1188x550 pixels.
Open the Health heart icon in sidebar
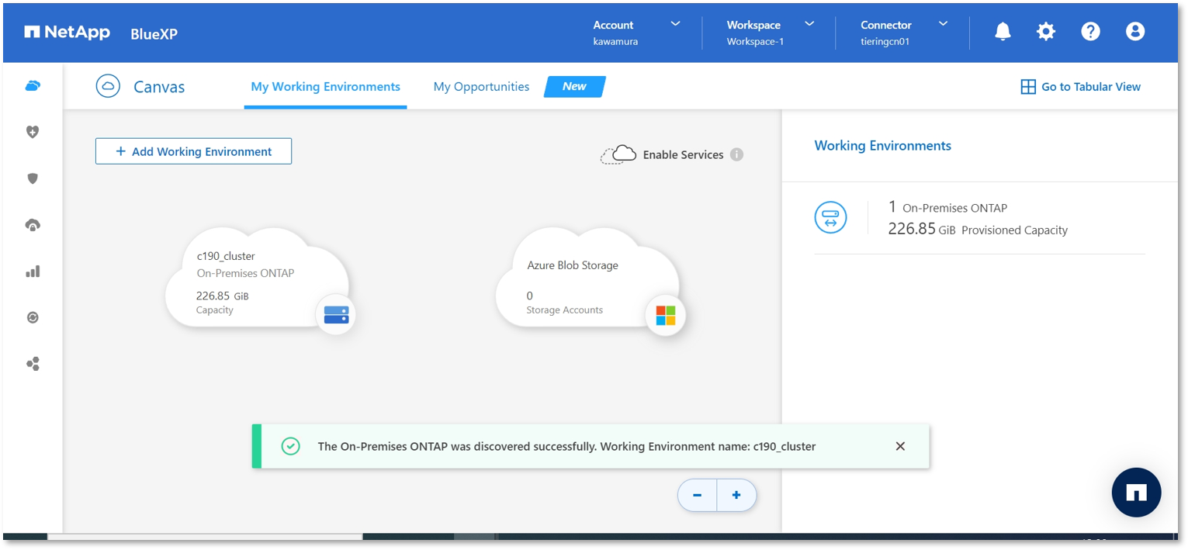(x=33, y=132)
